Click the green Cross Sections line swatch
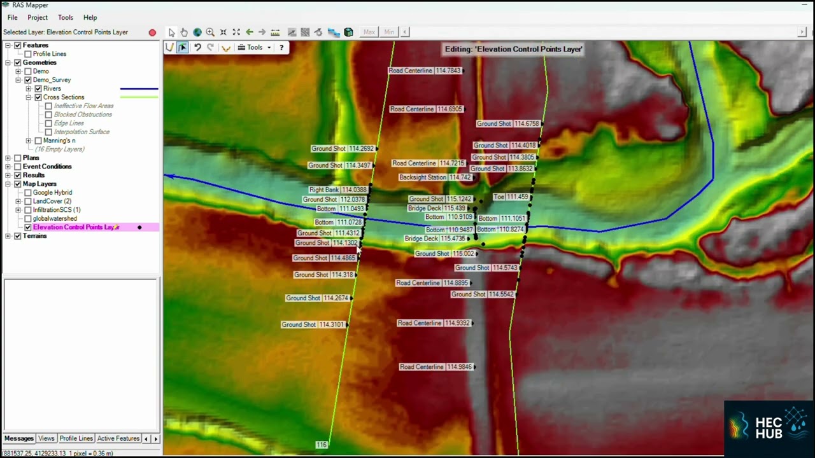 pos(139,97)
